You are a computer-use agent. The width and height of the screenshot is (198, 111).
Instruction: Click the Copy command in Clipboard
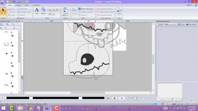(12, 12)
